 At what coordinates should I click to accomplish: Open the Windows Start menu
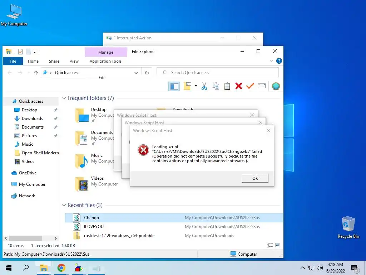(x=9, y=268)
